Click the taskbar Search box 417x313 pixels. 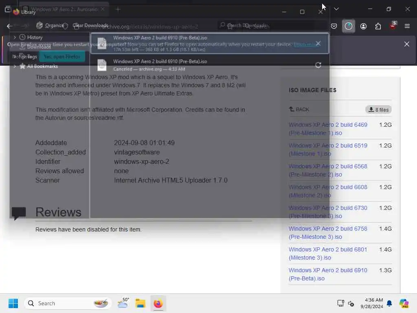click(68, 303)
